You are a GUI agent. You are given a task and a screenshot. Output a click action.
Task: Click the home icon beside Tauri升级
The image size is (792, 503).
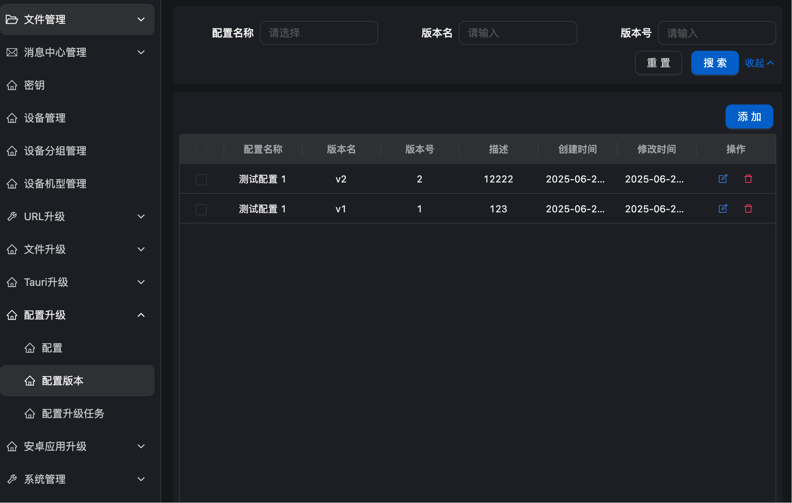pyautogui.click(x=12, y=282)
